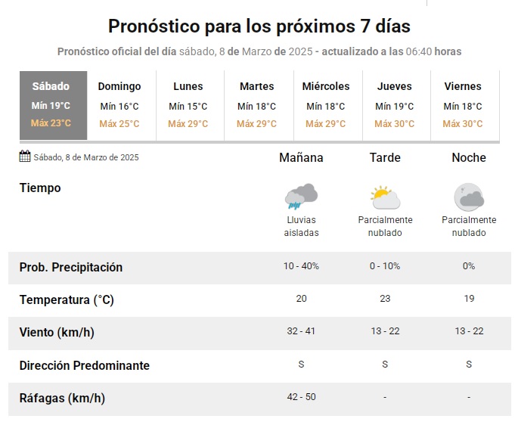This screenshot has height=422, width=515.
Task: Click the Mañana column header
Action: tap(301, 158)
